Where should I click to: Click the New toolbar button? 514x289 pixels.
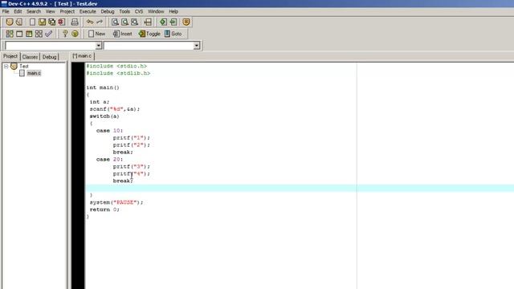pyautogui.click(x=96, y=34)
